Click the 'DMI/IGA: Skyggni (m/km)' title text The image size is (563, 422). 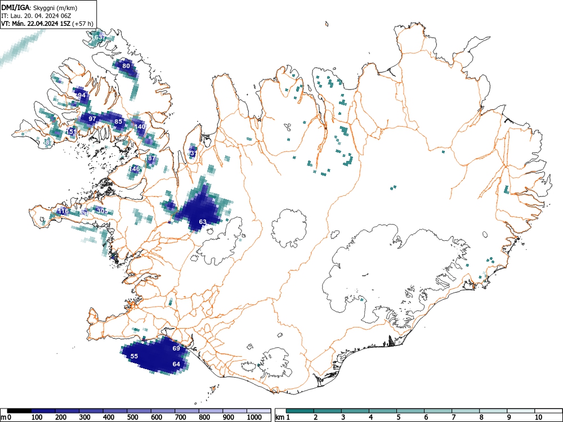click(x=39, y=7)
